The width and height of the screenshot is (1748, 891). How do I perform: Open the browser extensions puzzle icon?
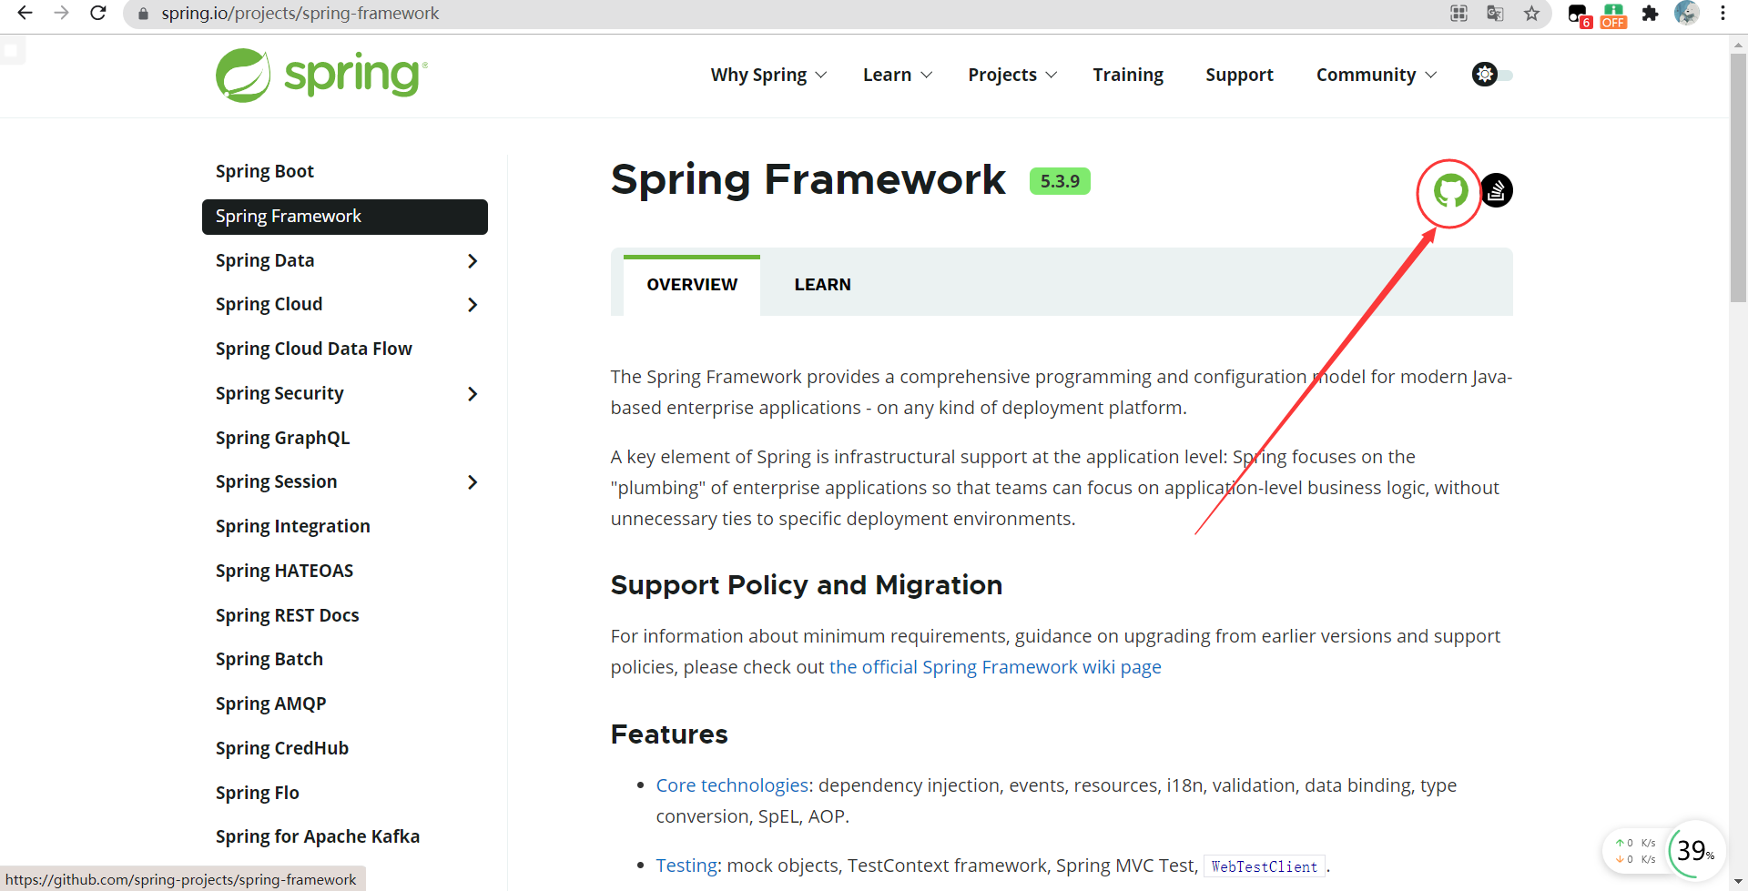1650,14
